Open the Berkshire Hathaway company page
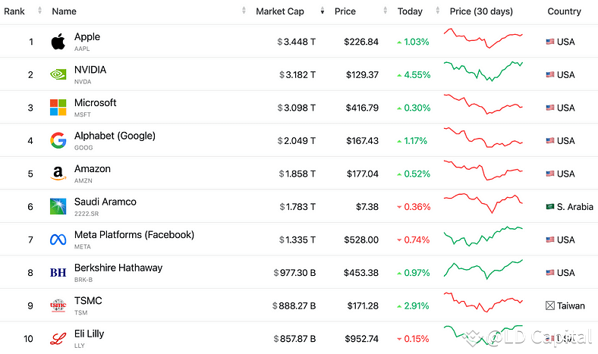Screen dimensions: 598x354 [118, 268]
